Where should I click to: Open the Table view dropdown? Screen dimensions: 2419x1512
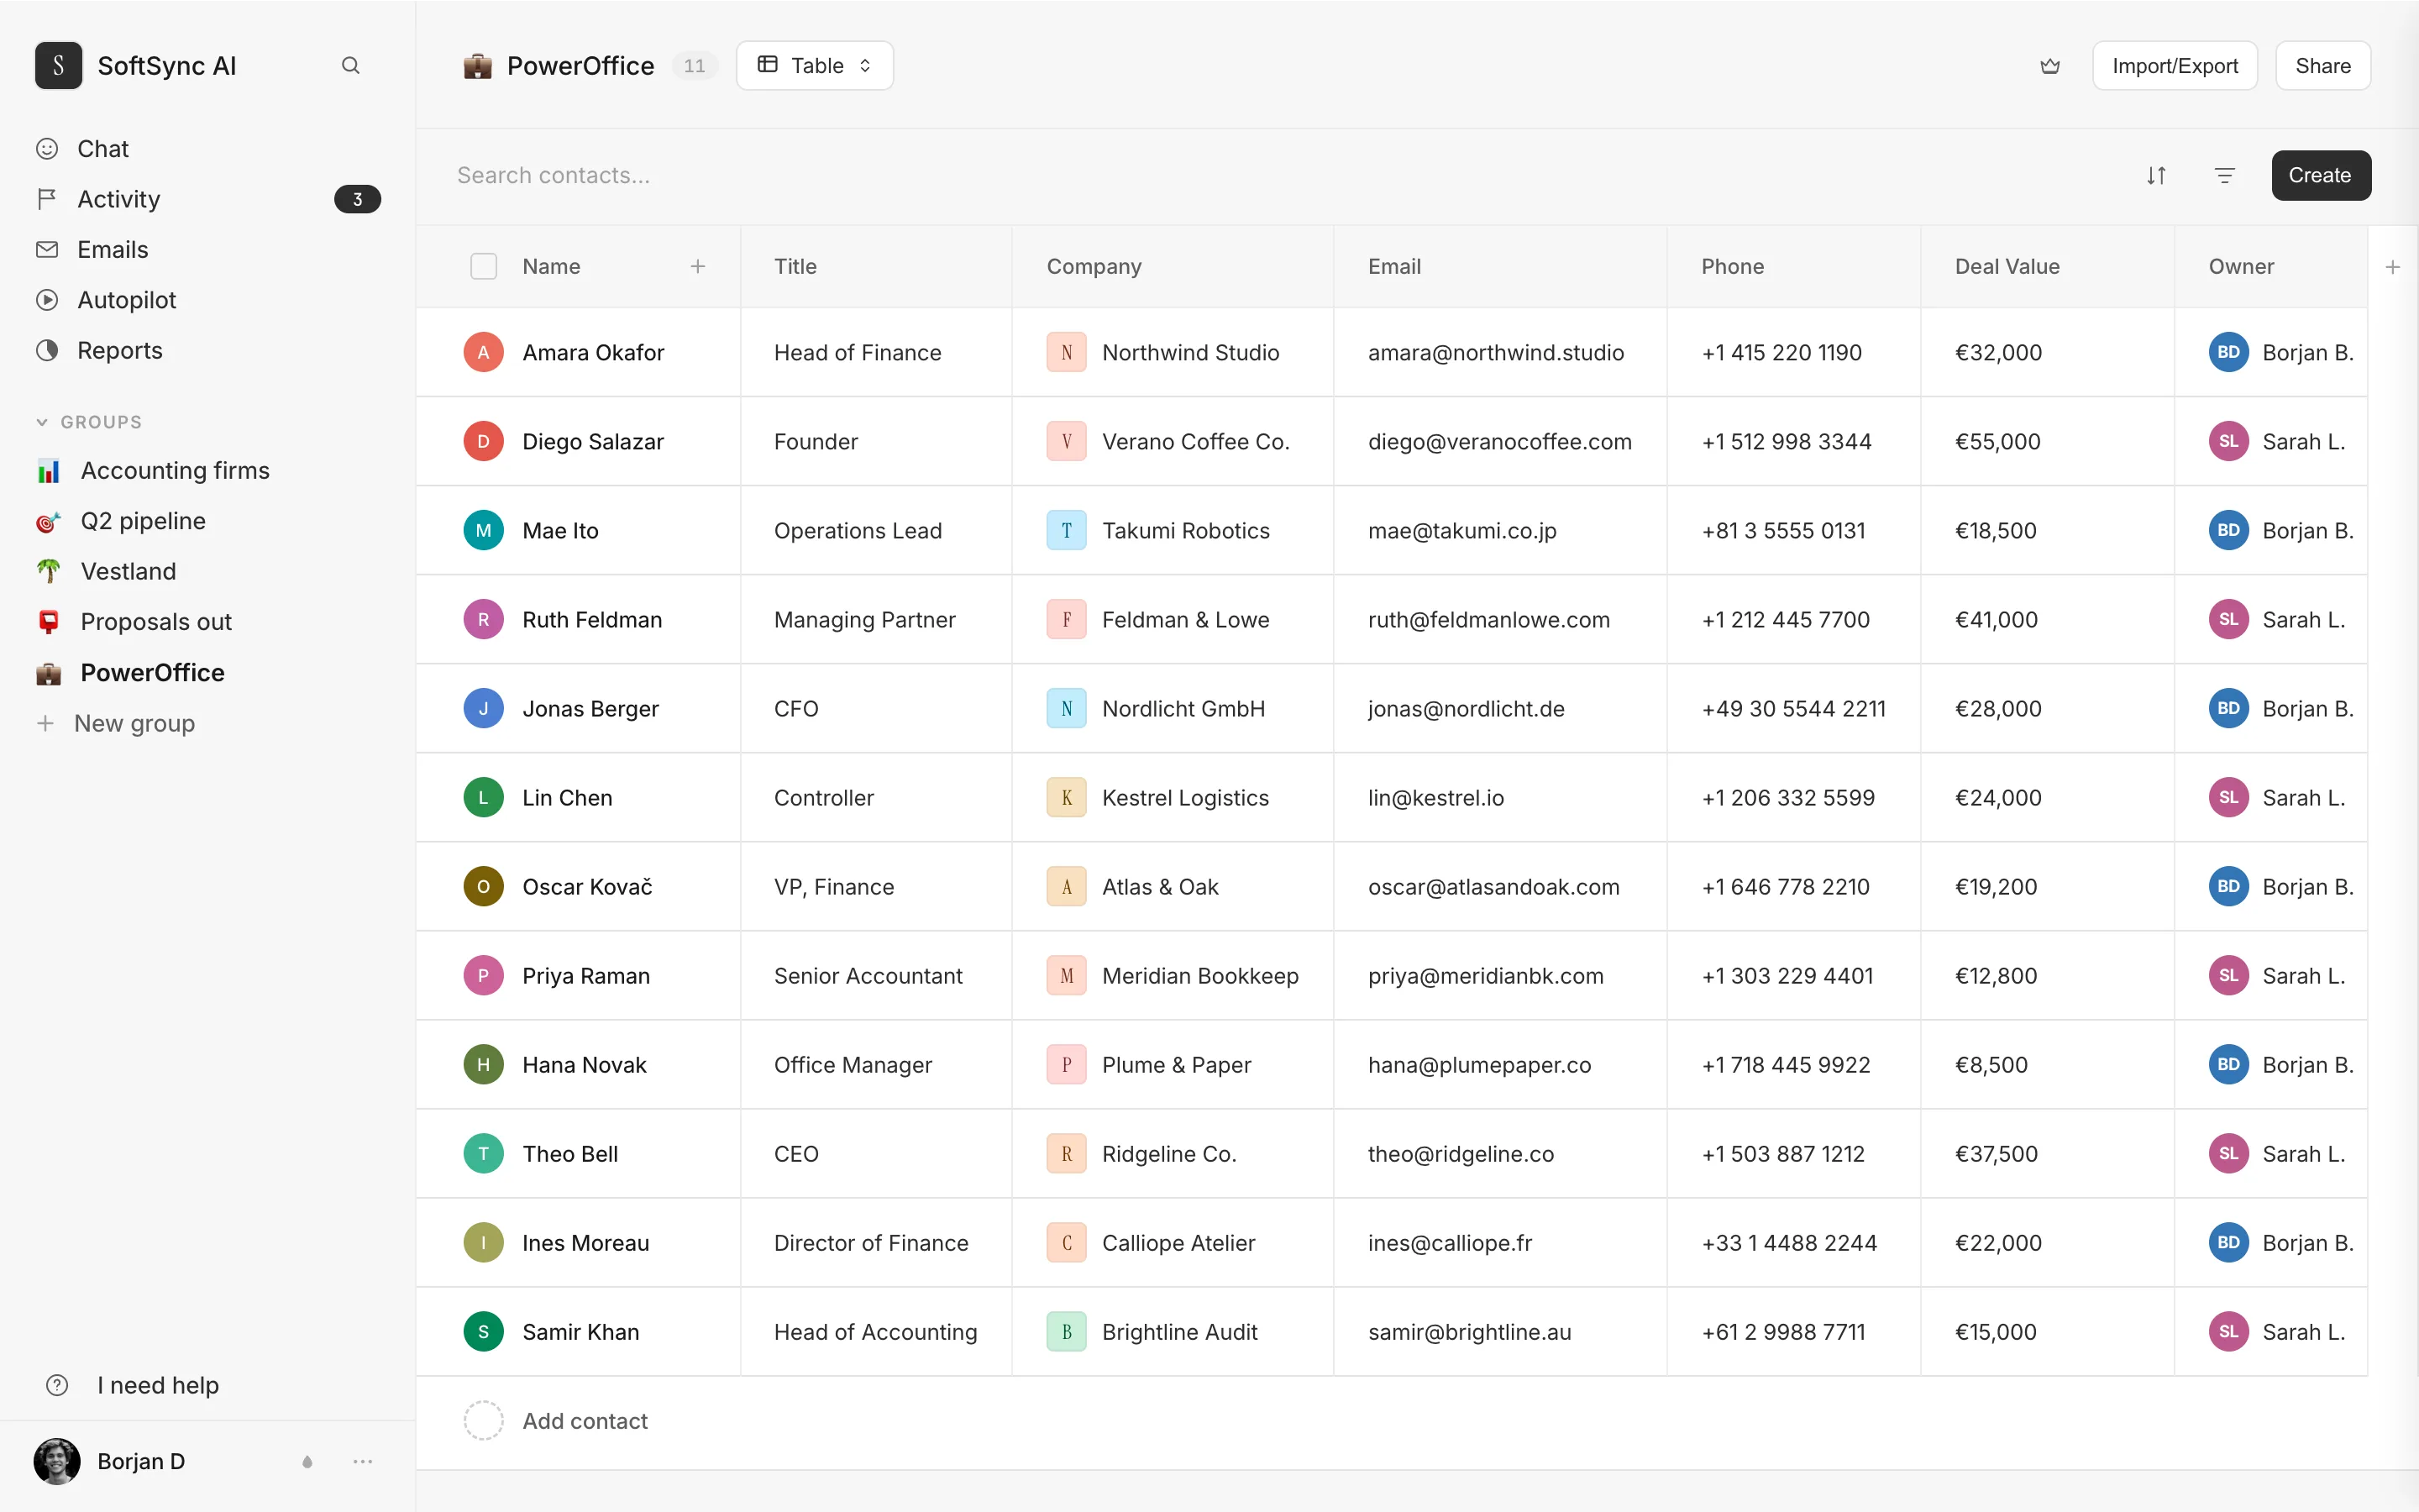[x=815, y=66]
